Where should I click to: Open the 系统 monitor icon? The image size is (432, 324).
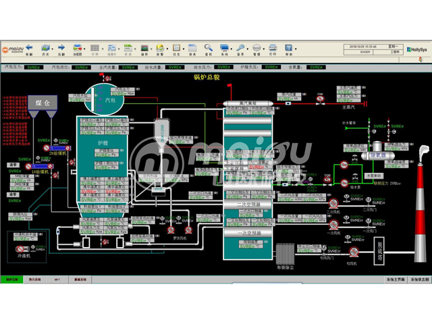pyautogui.click(x=225, y=48)
